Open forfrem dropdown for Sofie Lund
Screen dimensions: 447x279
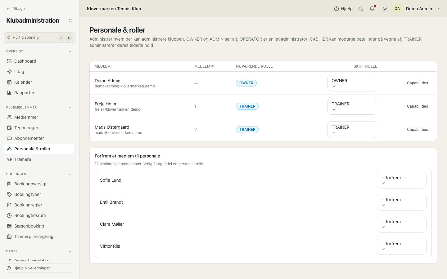point(402,180)
